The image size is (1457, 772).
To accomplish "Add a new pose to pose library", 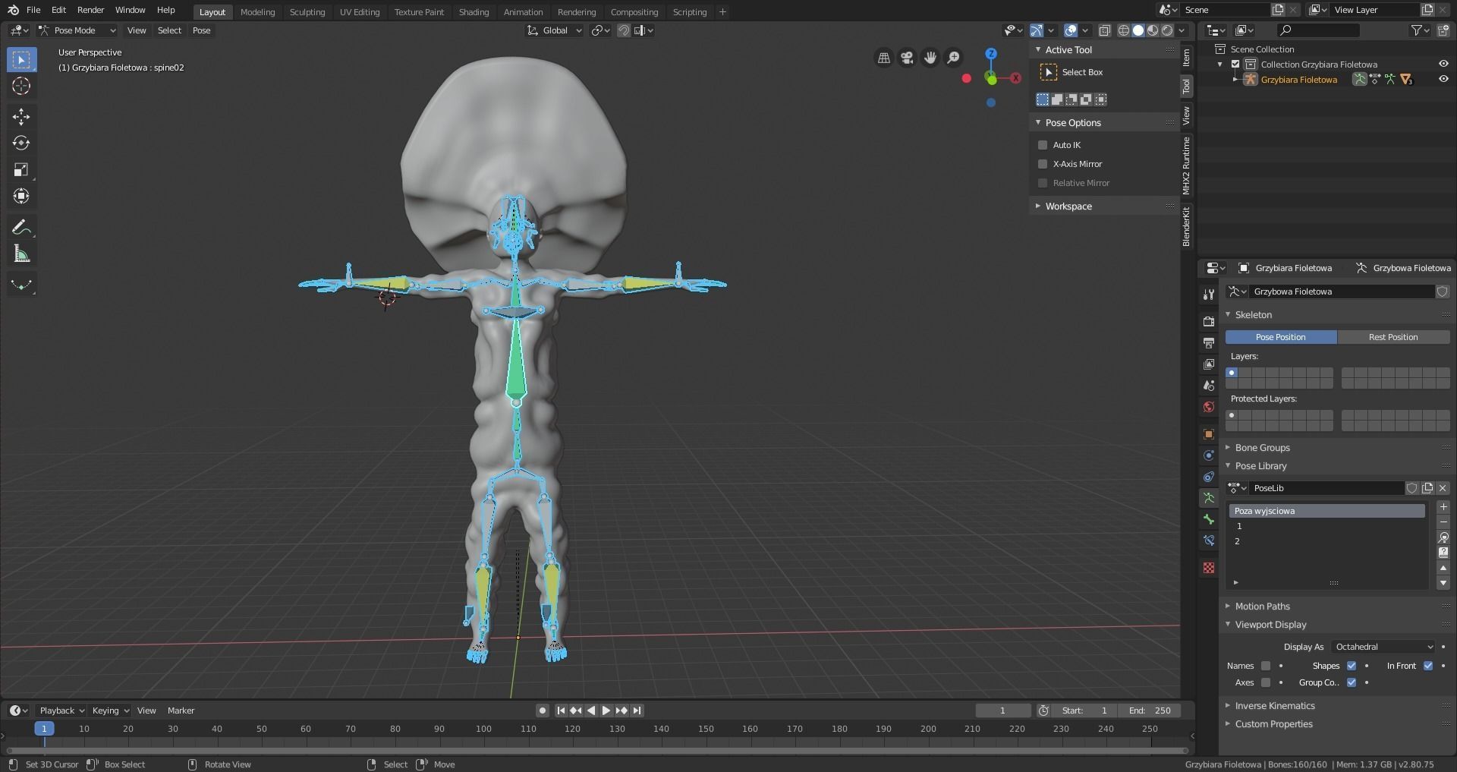I will (1443, 507).
